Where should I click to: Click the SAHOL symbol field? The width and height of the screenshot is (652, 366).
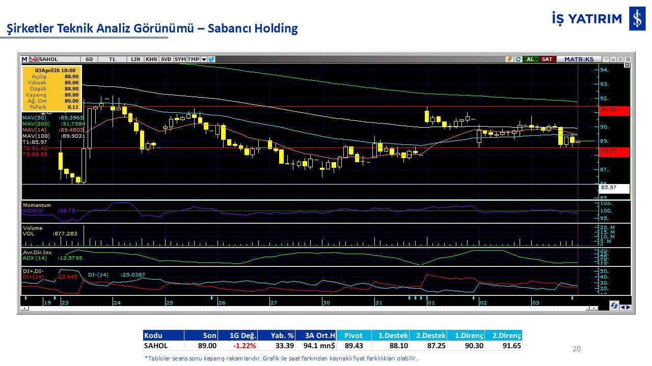click(56, 59)
